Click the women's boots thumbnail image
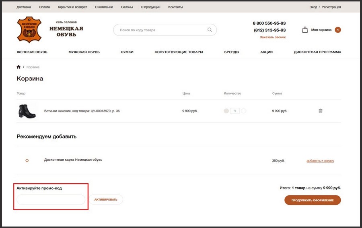This screenshot has width=362, height=228. pyautogui.click(x=27, y=111)
